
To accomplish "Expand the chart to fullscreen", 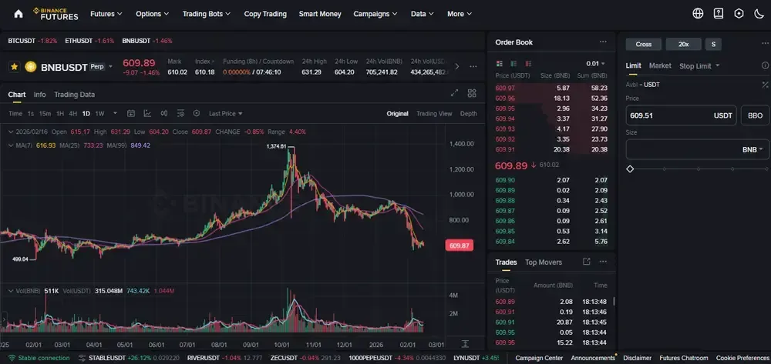I will 455,93.
